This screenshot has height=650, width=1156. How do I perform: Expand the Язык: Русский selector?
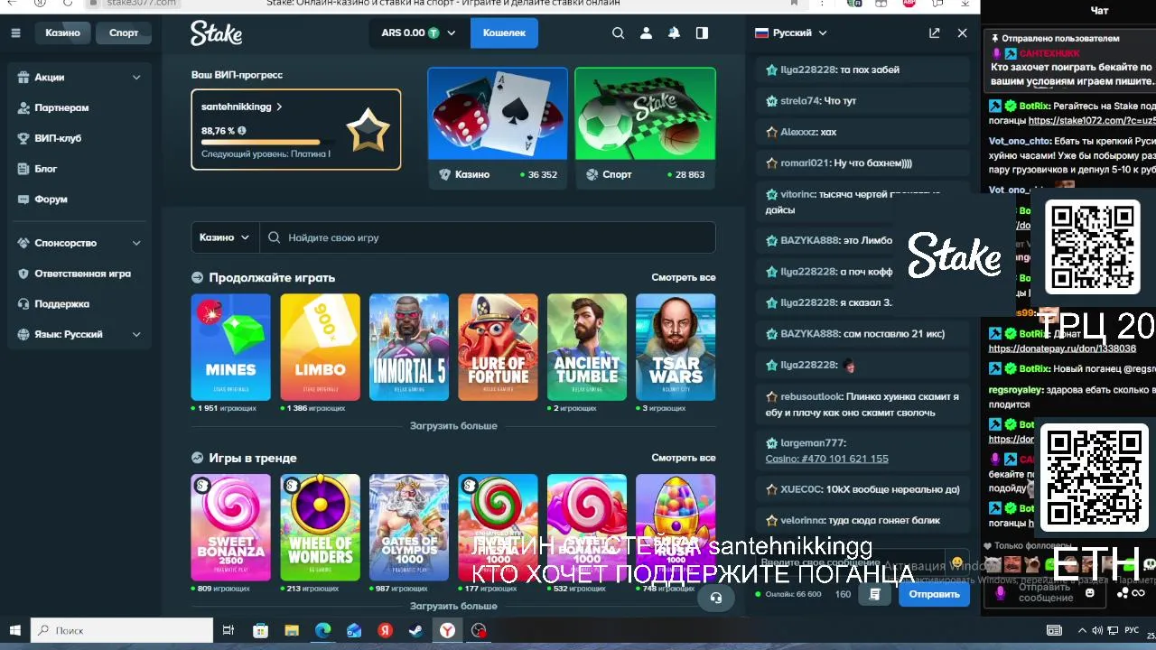(x=79, y=334)
